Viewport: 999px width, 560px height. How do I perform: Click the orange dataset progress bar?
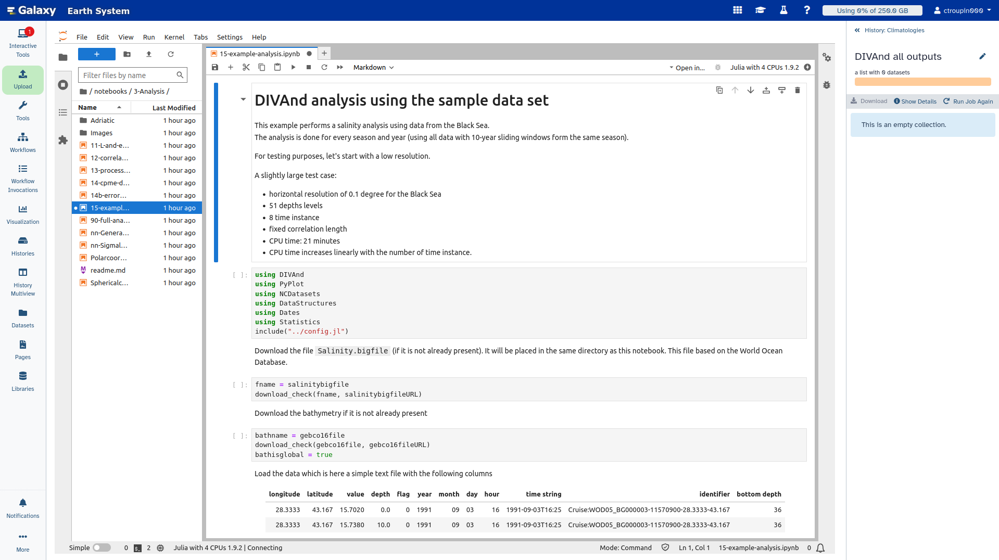922,82
